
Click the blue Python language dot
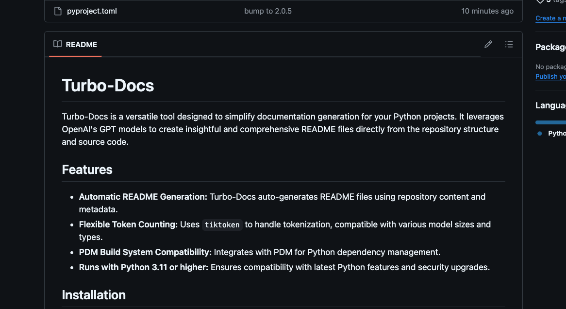pos(540,133)
